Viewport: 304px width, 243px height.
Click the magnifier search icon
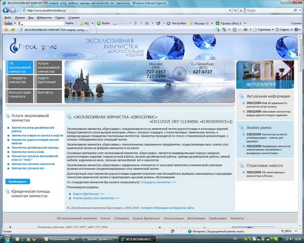click(x=295, y=10)
